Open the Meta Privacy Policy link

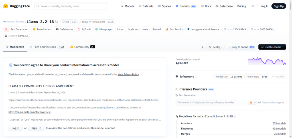tap(128, 74)
